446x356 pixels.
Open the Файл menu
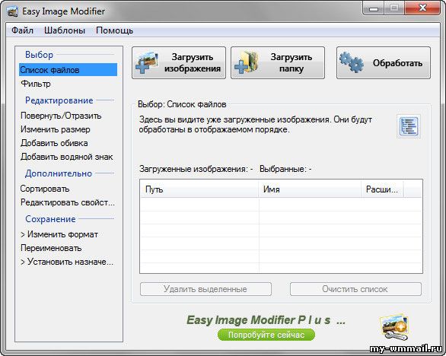22,30
